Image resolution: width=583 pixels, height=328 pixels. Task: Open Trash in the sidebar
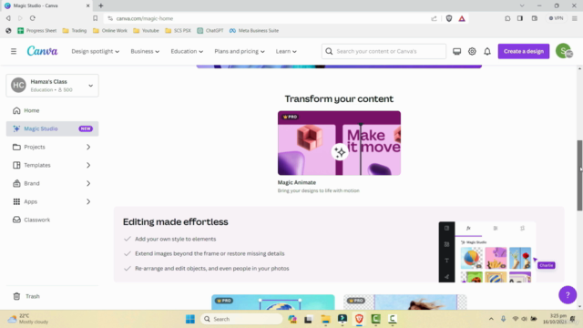[x=53, y=296]
